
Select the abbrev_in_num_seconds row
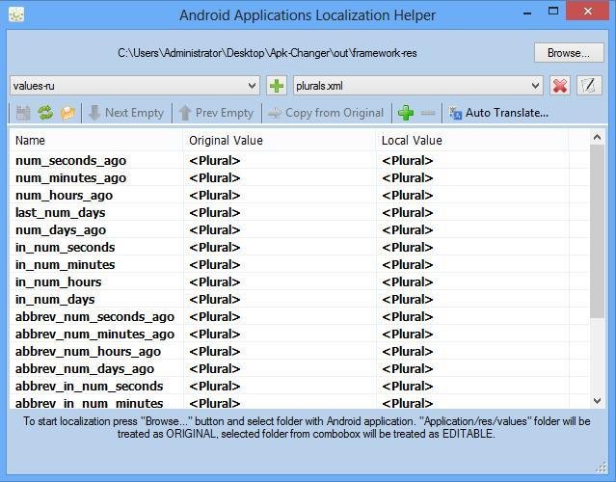[x=300, y=386]
